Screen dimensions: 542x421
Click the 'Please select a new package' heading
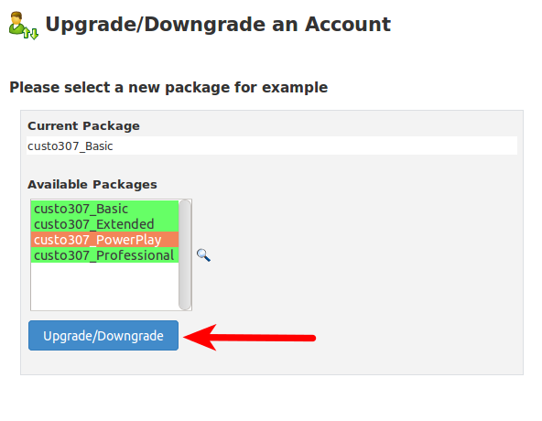coord(168,88)
